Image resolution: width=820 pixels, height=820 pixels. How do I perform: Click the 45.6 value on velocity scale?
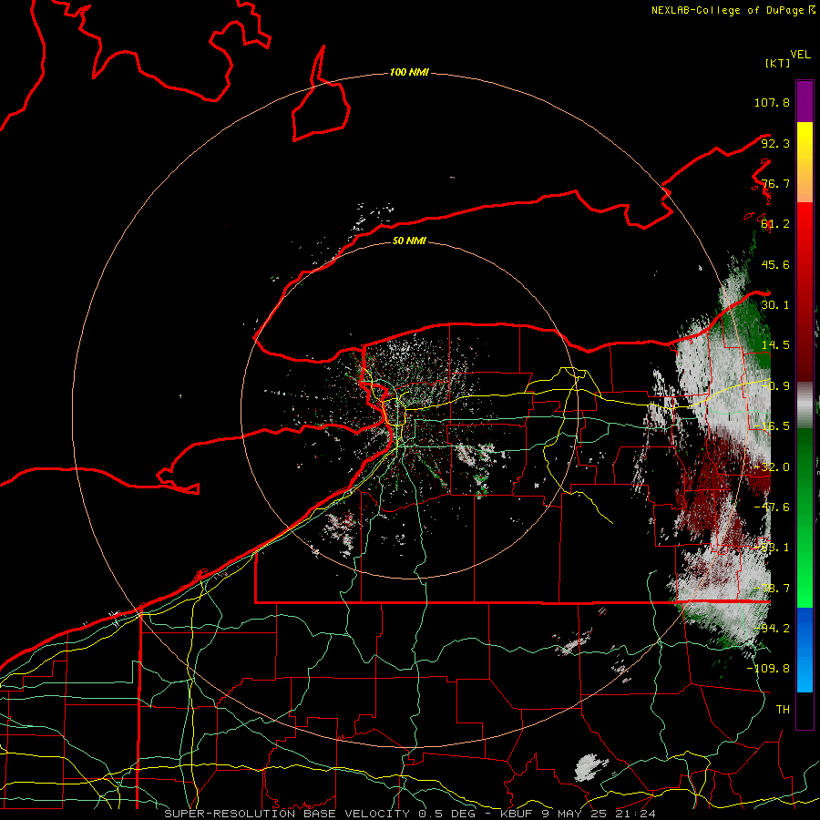click(775, 264)
